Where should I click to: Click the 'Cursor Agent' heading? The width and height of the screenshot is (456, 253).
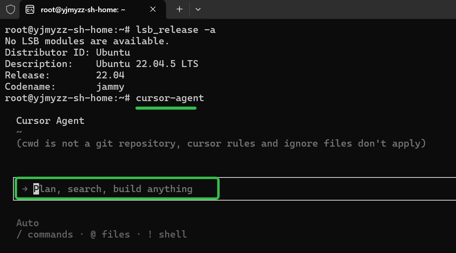[x=50, y=121]
